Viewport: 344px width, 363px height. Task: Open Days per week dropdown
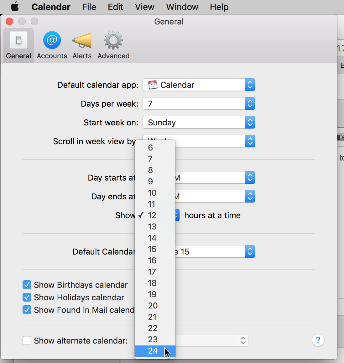coord(199,103)
